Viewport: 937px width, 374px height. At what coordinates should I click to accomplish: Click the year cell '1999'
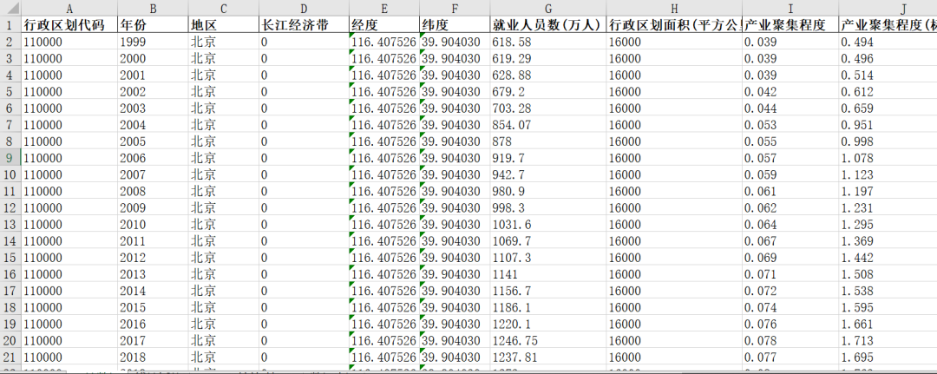click(153, 42)
